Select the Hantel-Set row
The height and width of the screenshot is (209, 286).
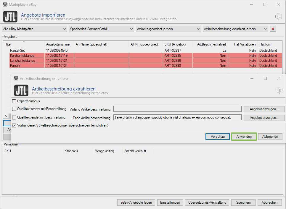point(146,51)
